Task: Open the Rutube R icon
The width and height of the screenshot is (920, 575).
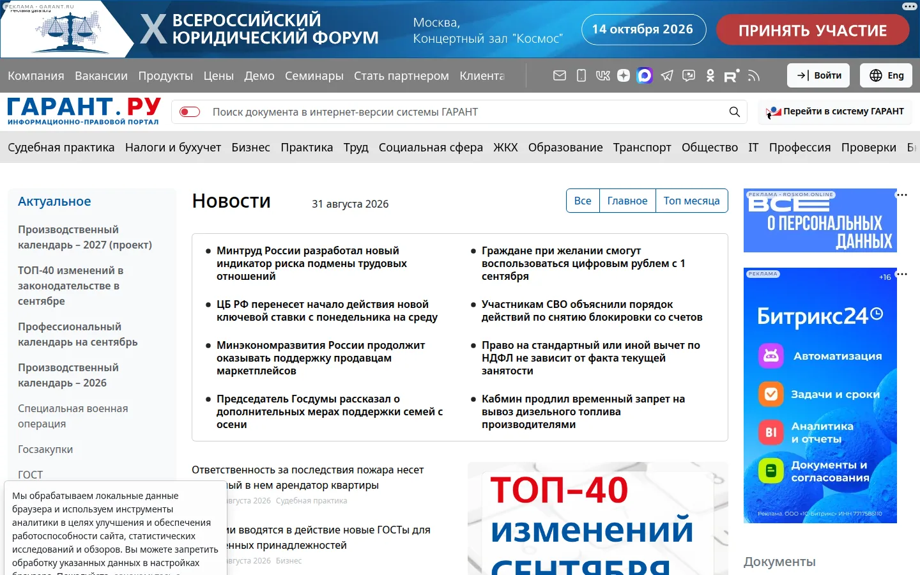Action: [732, 75]
